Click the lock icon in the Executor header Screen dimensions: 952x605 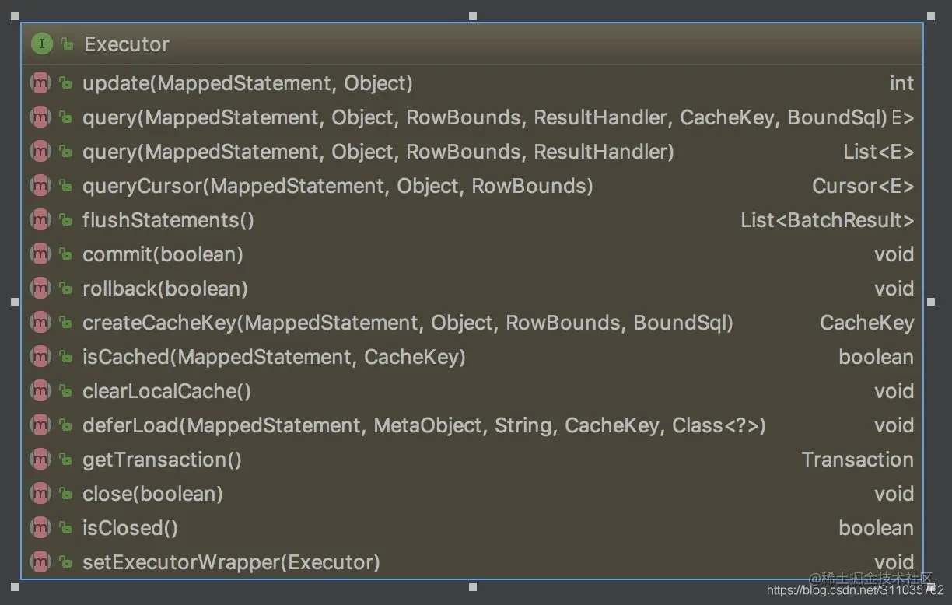(x=67, y=44)
